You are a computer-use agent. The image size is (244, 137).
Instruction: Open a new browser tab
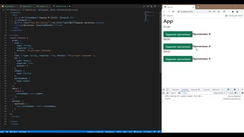[198, 7]
